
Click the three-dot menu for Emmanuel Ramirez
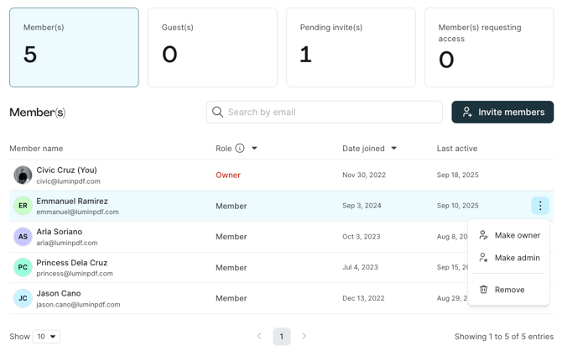coord(539,206)
